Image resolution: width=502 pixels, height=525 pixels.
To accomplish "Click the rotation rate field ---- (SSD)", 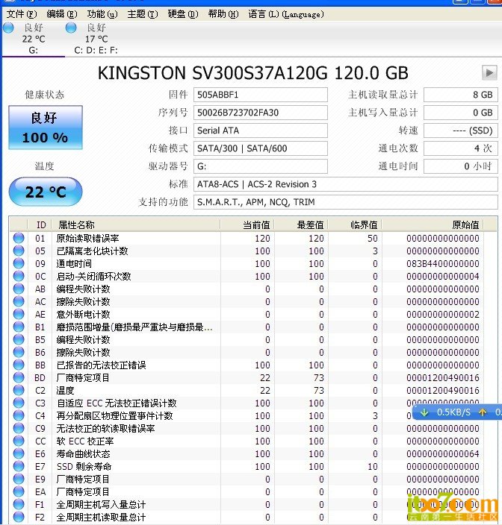I will pyautogui.click(x=460, y=131).
